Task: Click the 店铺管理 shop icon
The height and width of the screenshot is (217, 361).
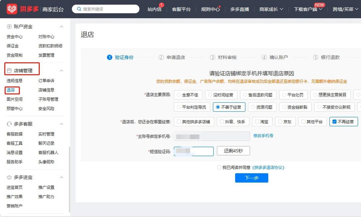Action: (9, 71)
